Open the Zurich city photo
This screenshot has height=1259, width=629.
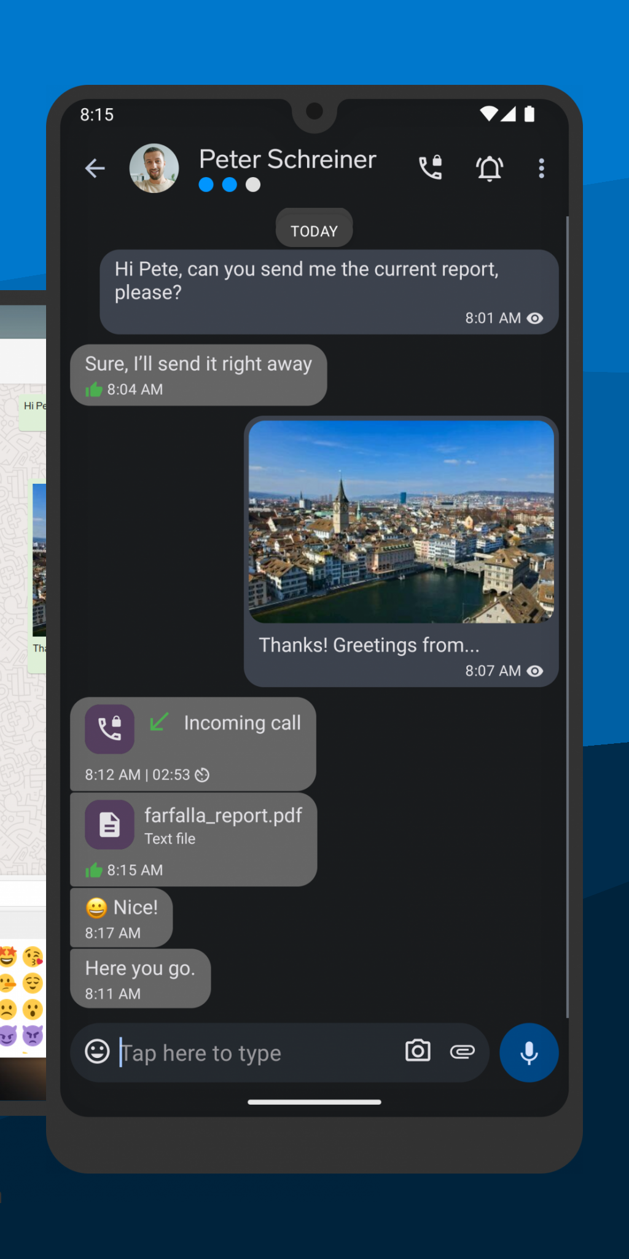point(401,521)
